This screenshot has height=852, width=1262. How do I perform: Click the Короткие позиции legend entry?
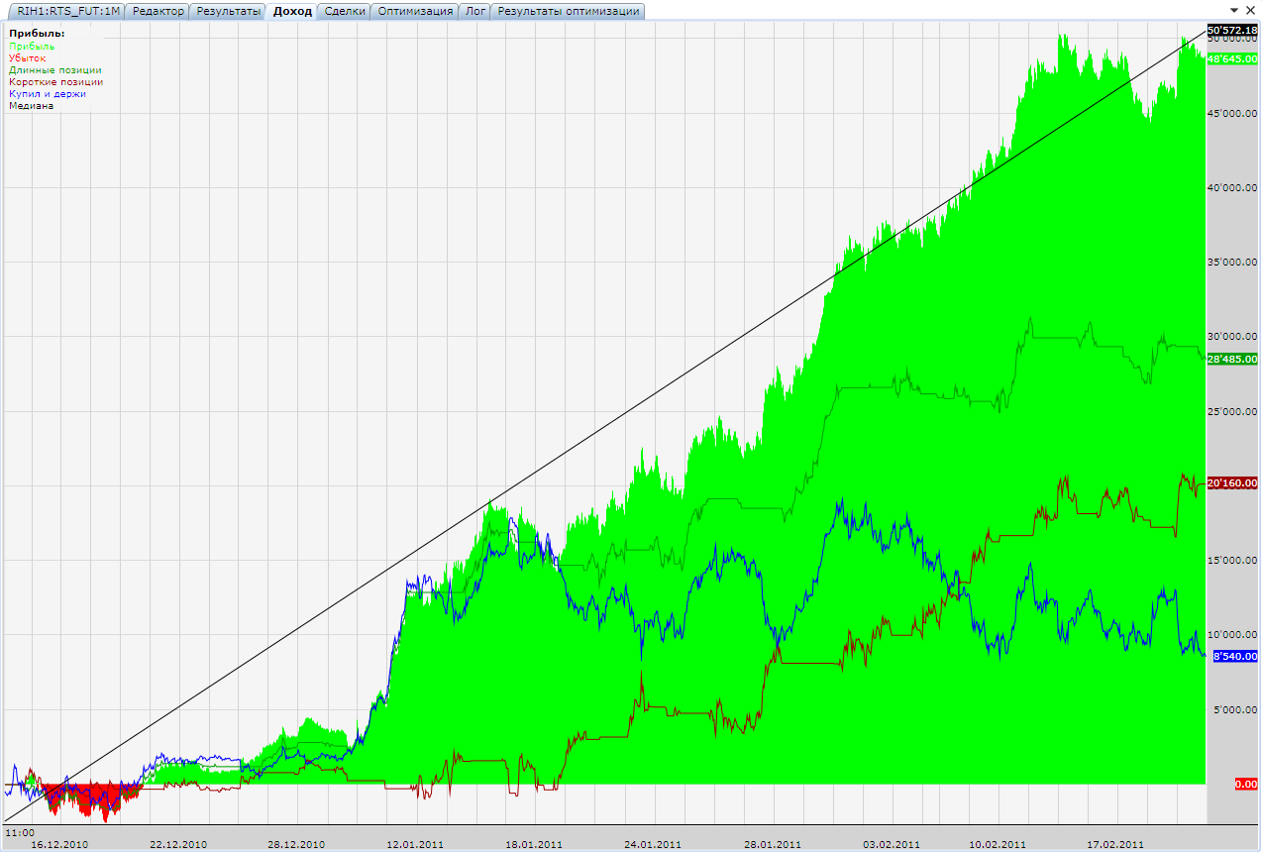point(55,82)
